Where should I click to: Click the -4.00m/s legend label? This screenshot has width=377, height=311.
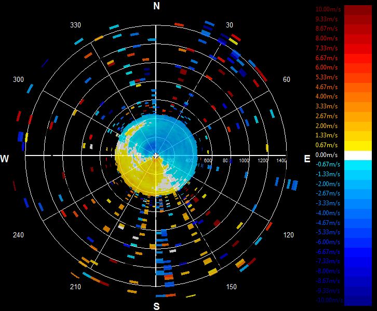click(x=328, y=213)
